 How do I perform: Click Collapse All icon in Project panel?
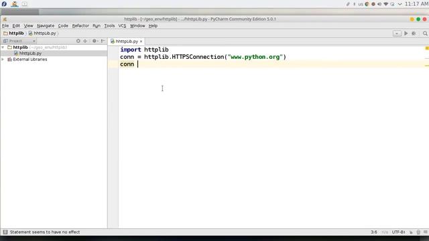pos(85,41)
